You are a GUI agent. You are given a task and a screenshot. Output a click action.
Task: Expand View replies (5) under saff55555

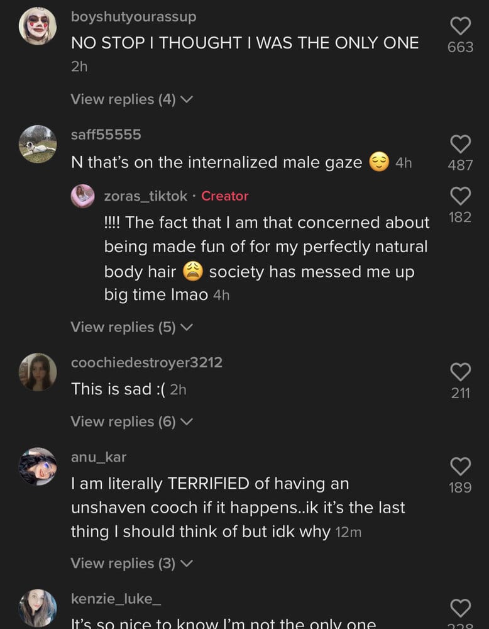(131, 327)
